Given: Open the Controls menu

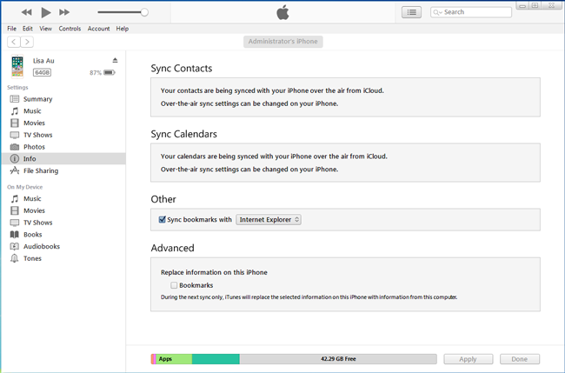Looking at the screenshot, I should [x=70, y=29].
